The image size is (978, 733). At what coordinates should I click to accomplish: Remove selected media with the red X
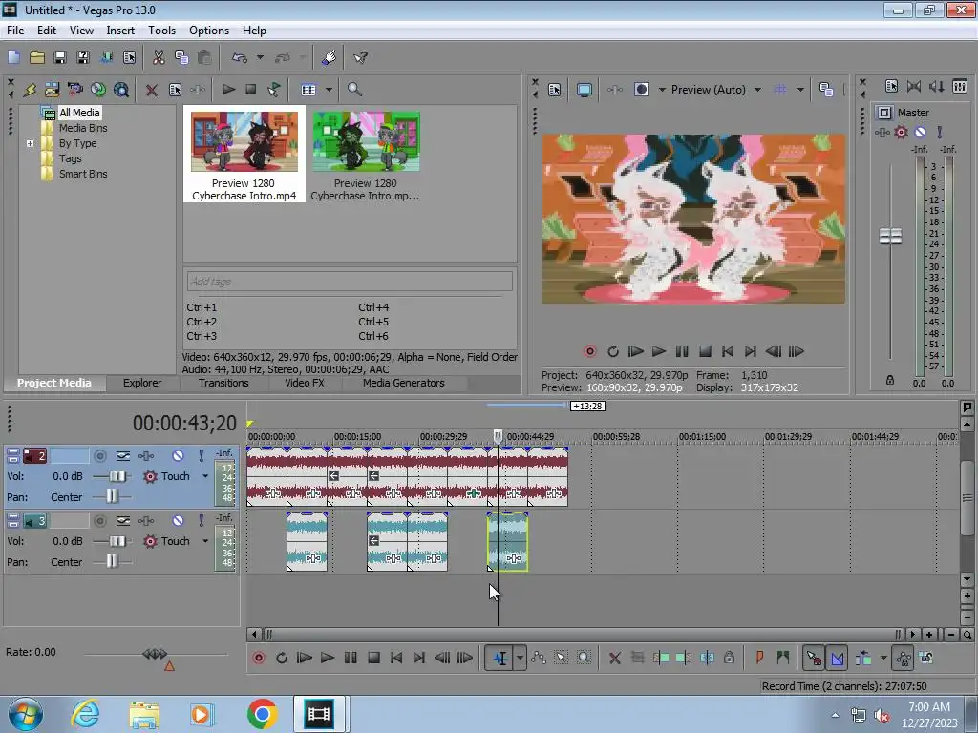click(x=152, y=90)
